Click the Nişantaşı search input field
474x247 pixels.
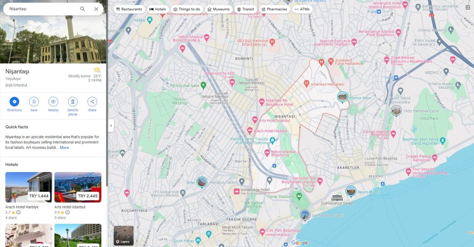[42, 9]
